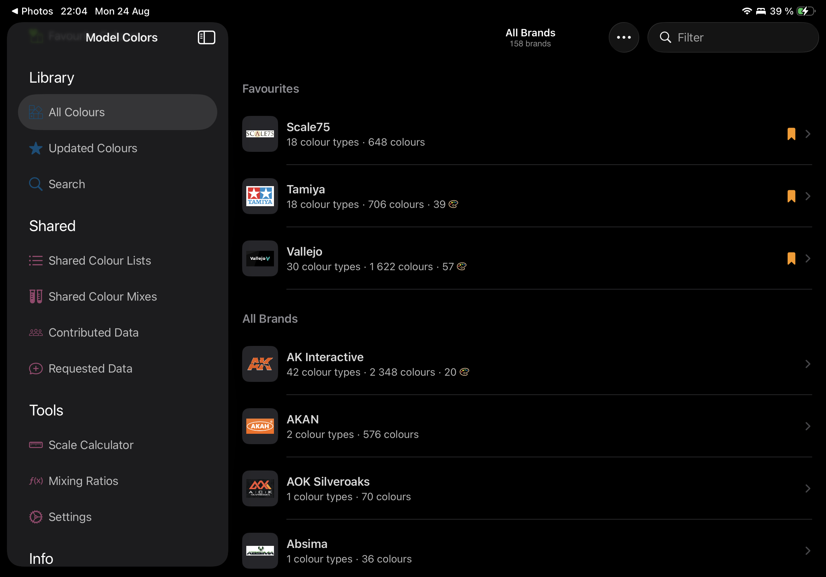Open the Absima brand name
Viewport: 826px width, 577px height.
(x=307, y=543)
